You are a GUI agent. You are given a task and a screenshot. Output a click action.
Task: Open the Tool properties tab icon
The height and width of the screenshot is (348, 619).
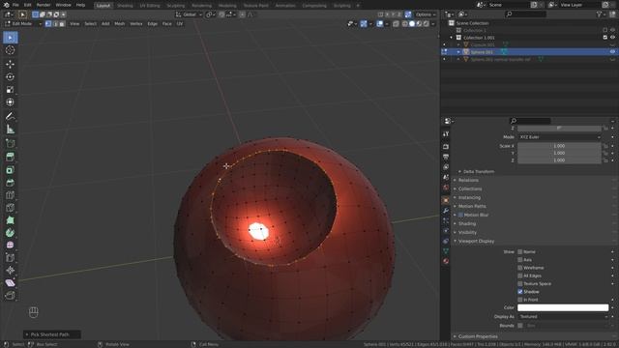446,134
